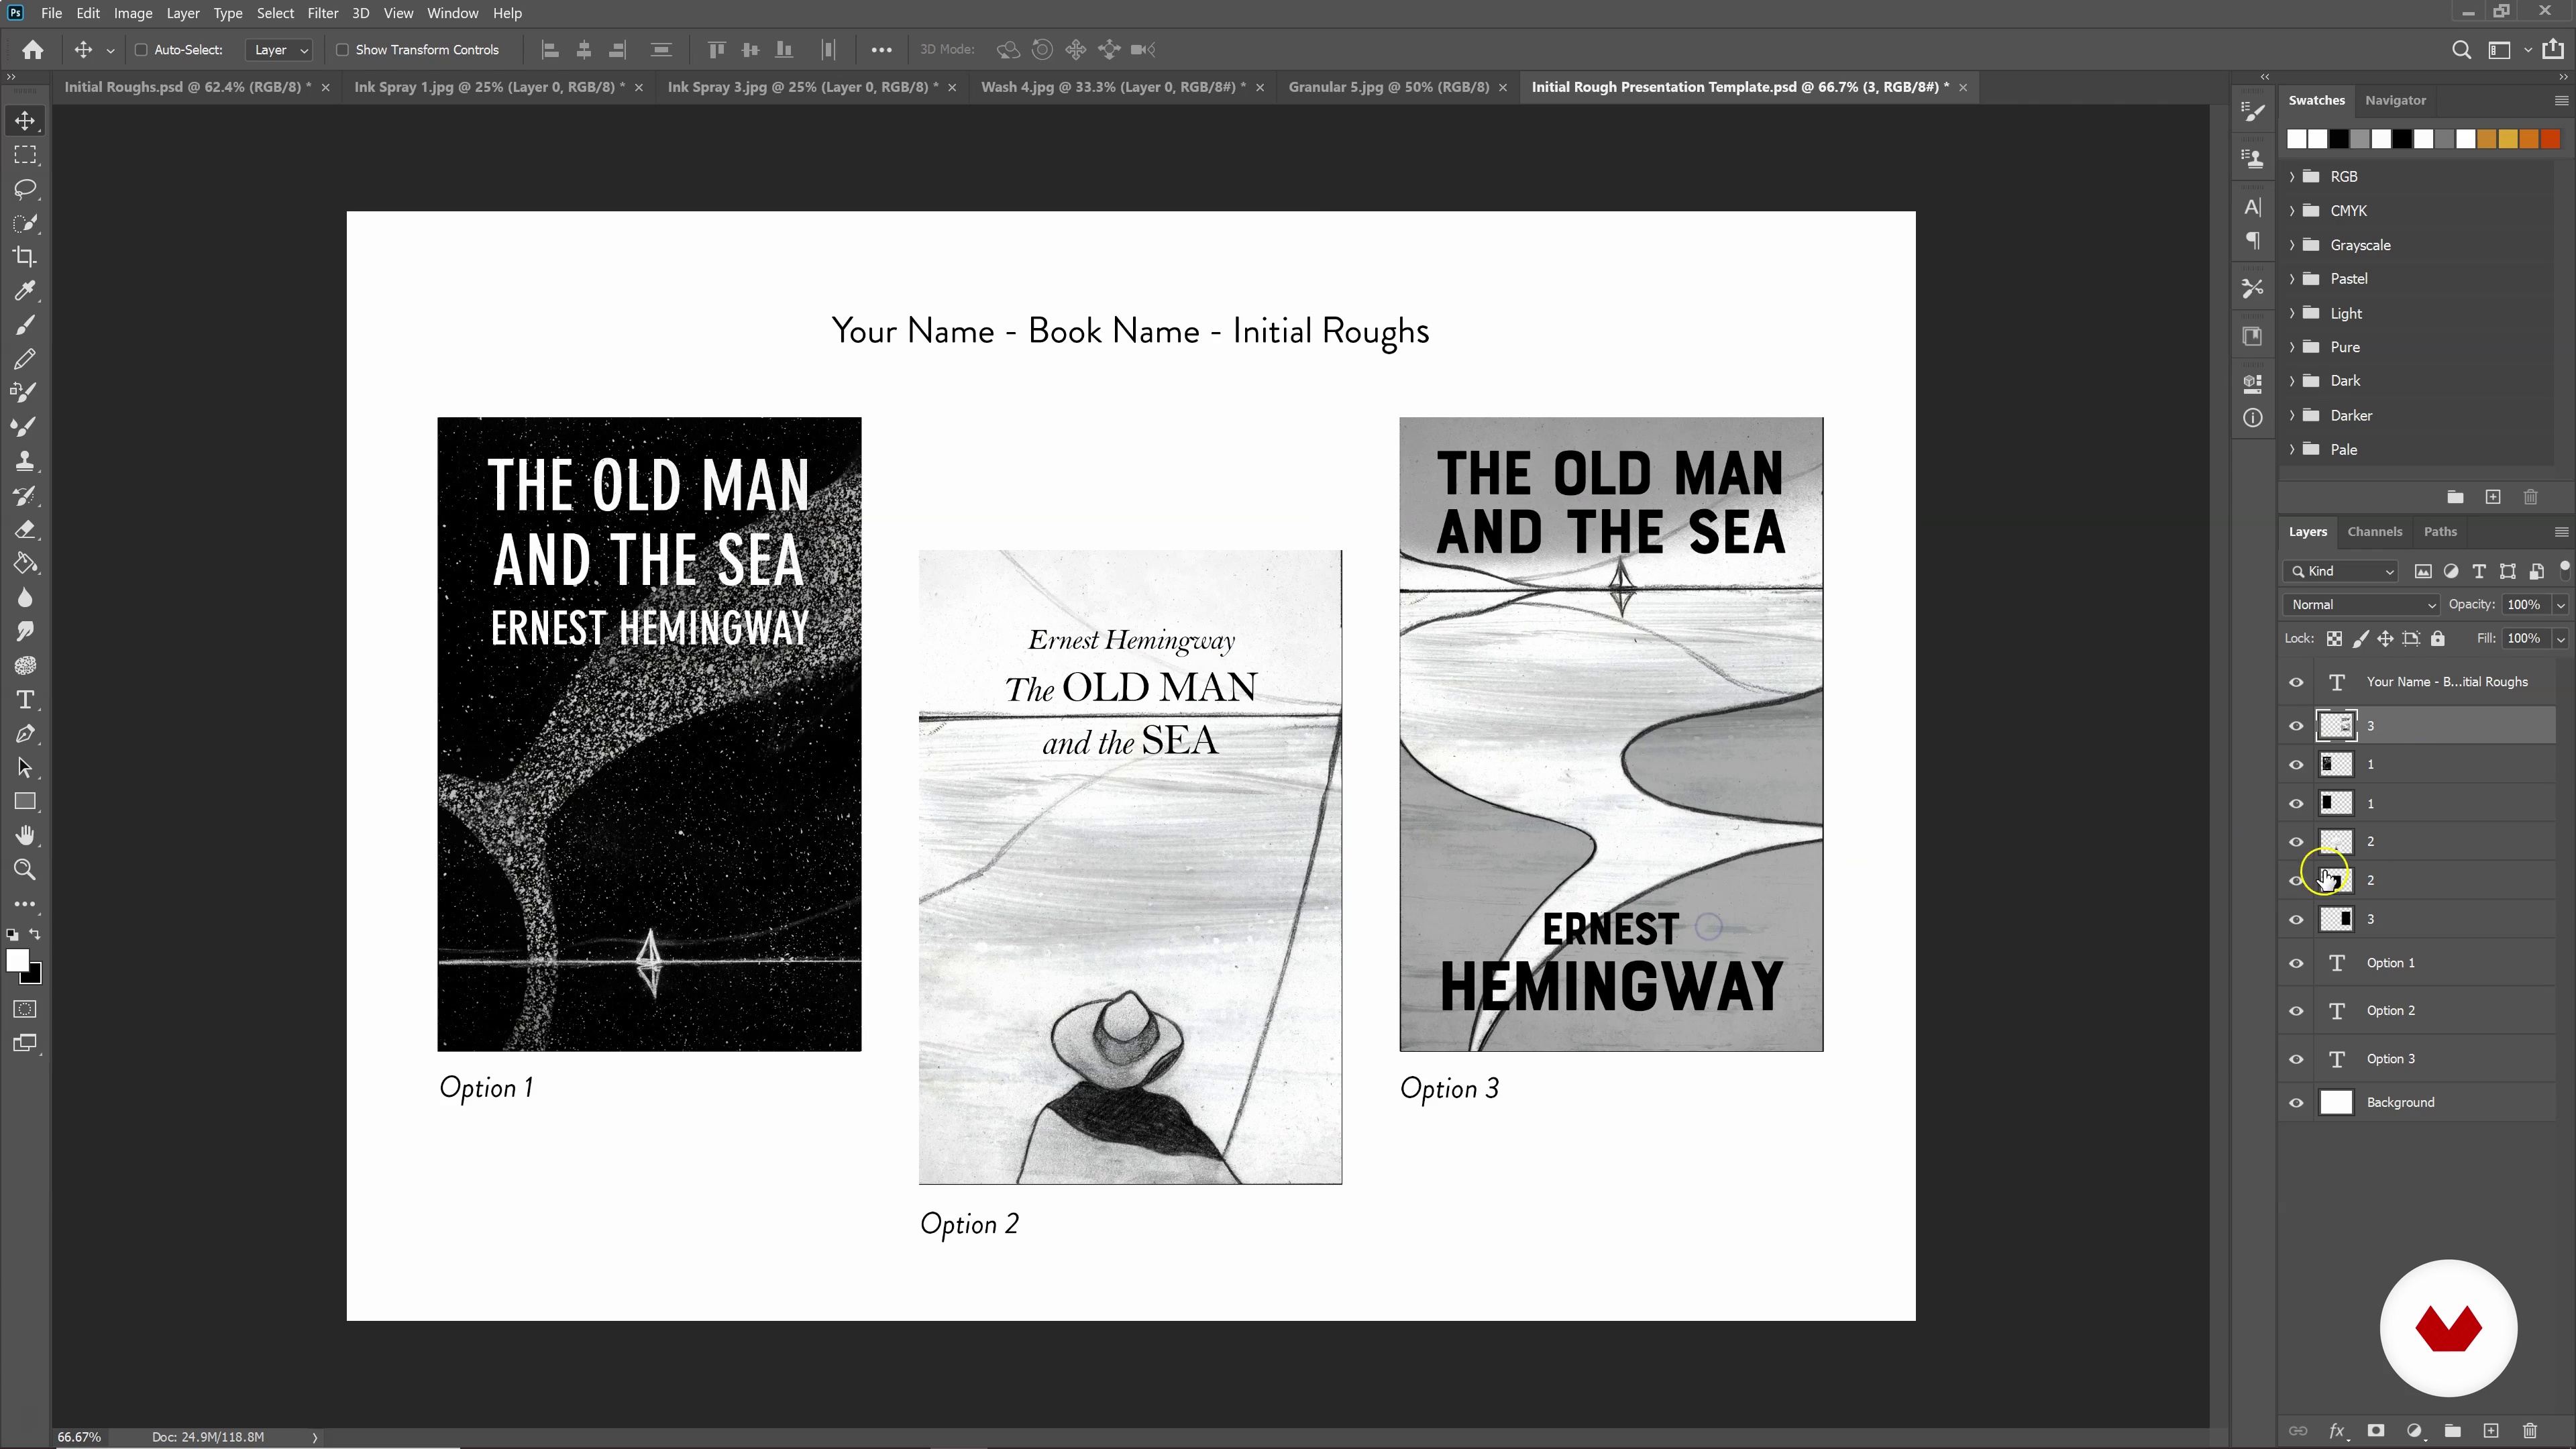Click the Opacity 100% value field
The width and height of the screenshot is (2576, 1449).
click(x=2525, y=605)
